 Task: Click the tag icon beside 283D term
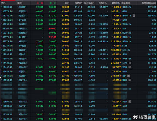click(130, 67)
